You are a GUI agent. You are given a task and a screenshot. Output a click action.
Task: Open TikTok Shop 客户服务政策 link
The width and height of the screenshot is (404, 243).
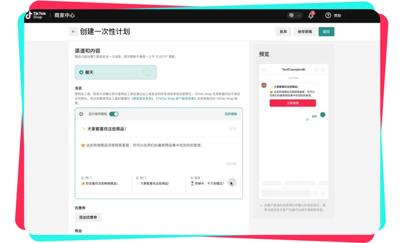[x=177, y=98]
